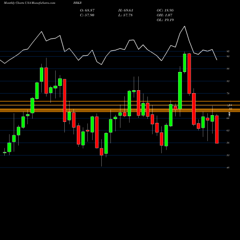Click the high price value 'H: 69.61'
The width and height of the screenshot is (240, 240).
[126, 11]
